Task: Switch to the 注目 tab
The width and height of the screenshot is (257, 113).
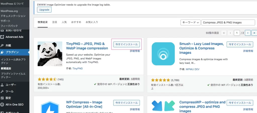Action: click(54, 22)
